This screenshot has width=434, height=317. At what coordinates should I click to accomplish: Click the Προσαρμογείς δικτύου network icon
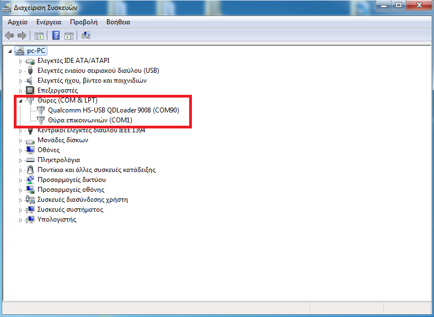click(30, 180)
